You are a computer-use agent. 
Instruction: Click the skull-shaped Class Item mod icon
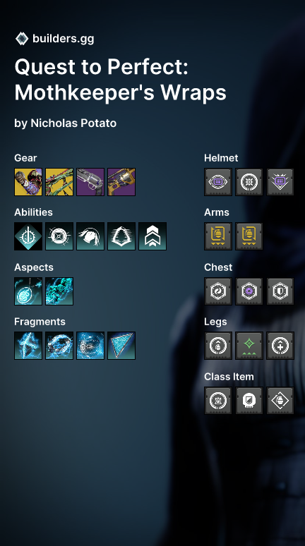[249, 401]
